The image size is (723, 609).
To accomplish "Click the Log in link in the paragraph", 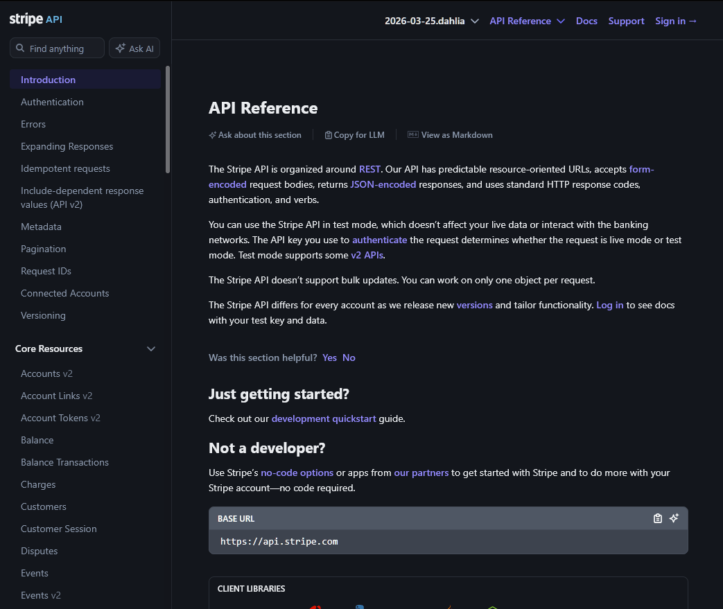I will (x=609, y=305).
